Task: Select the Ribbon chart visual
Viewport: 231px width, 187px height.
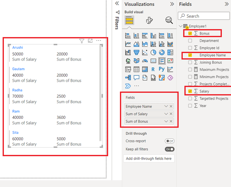Action: coord(170,44)
